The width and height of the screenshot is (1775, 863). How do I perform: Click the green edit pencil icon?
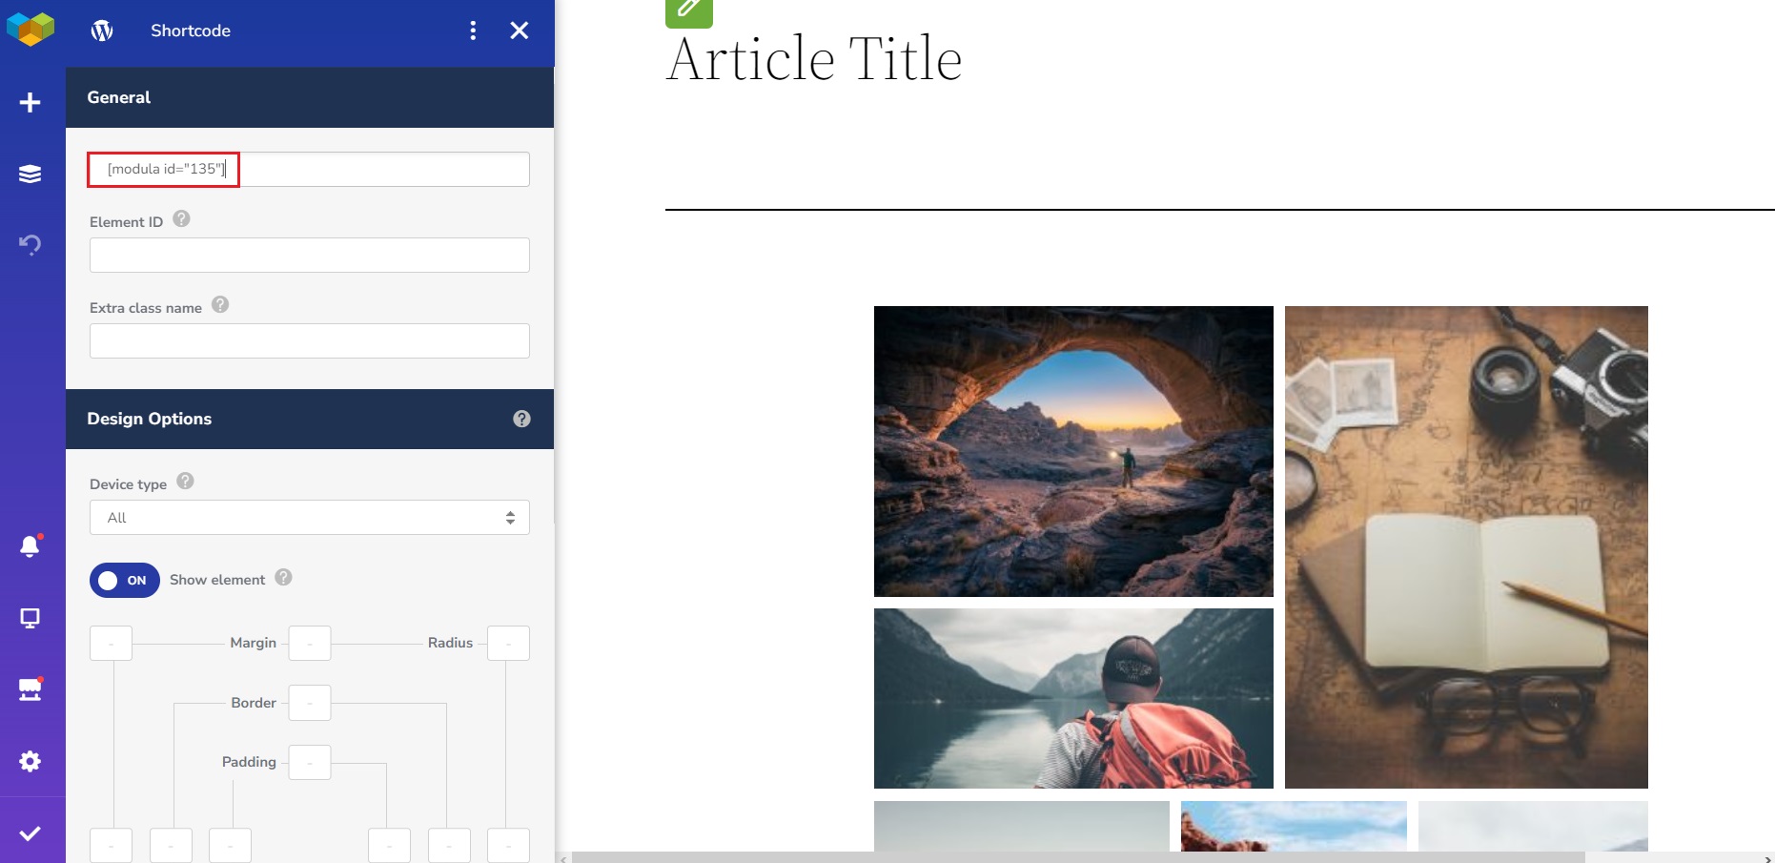[688, 10]
